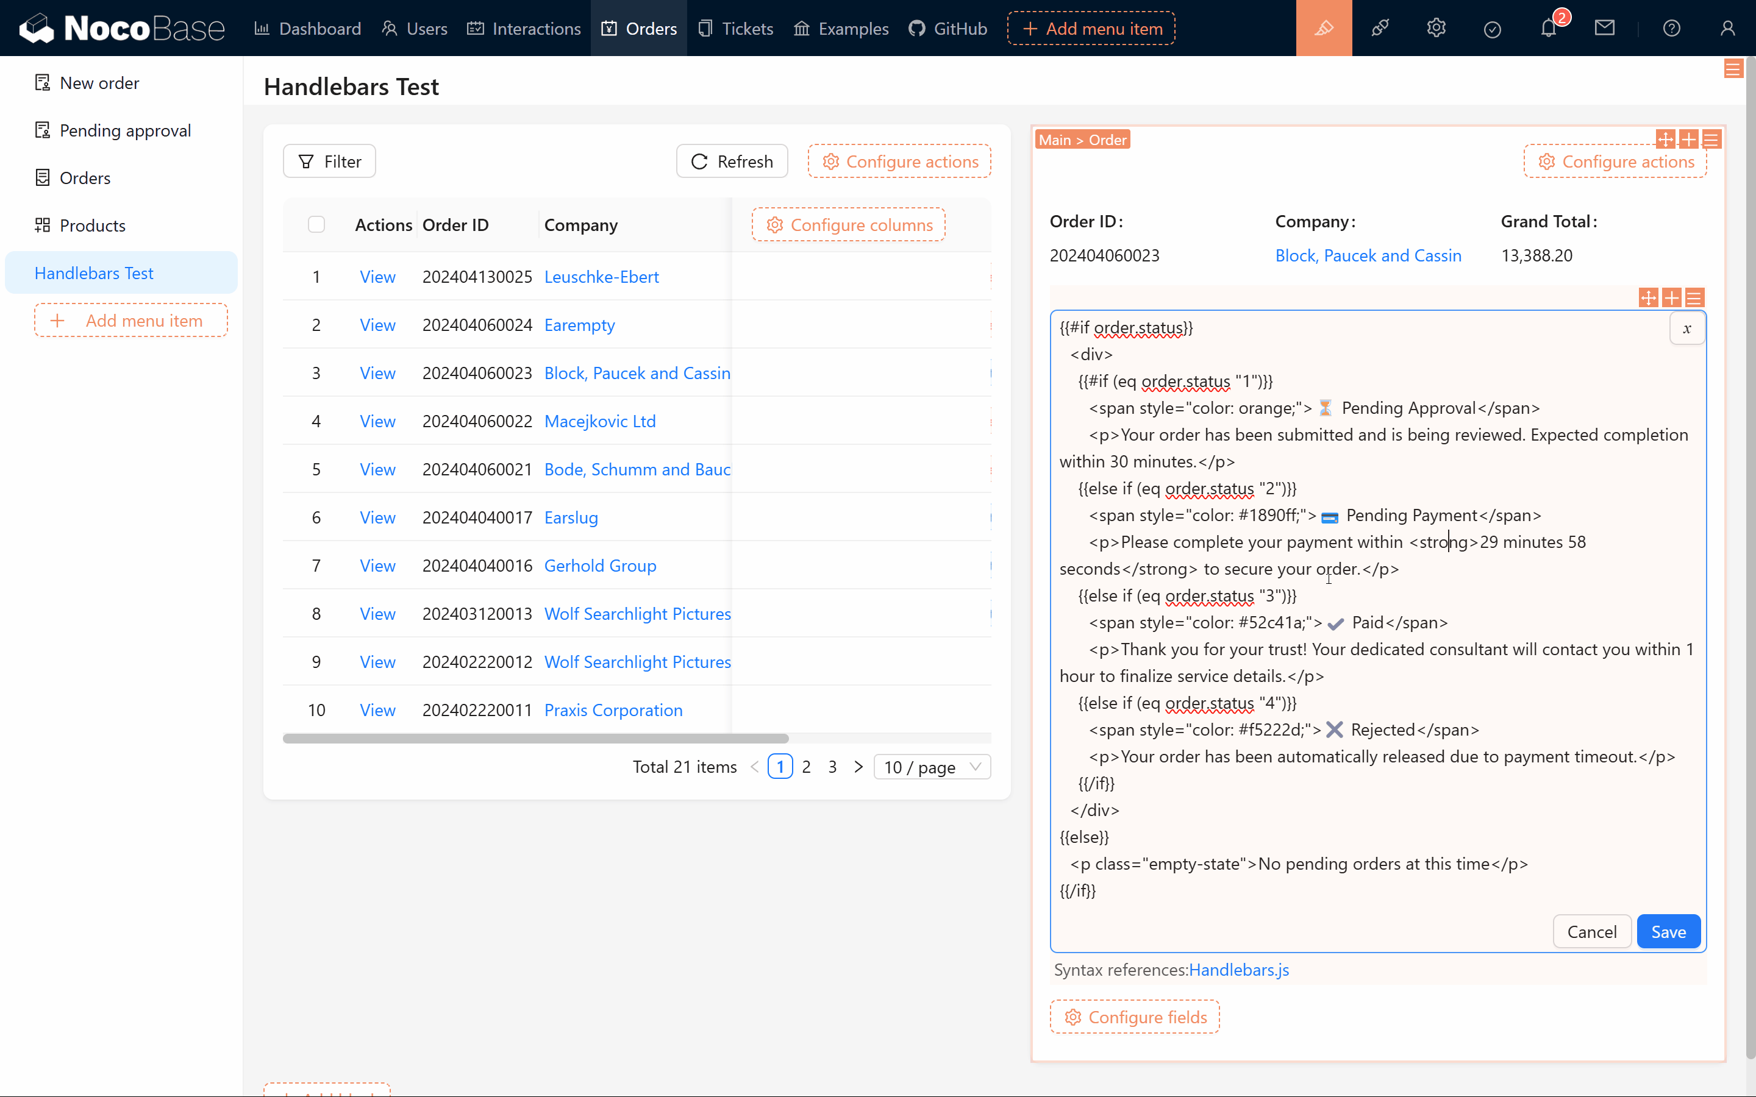The image size is (1756, 1097).
Task: Enable the Filter toggle on table
Action: 329,160
